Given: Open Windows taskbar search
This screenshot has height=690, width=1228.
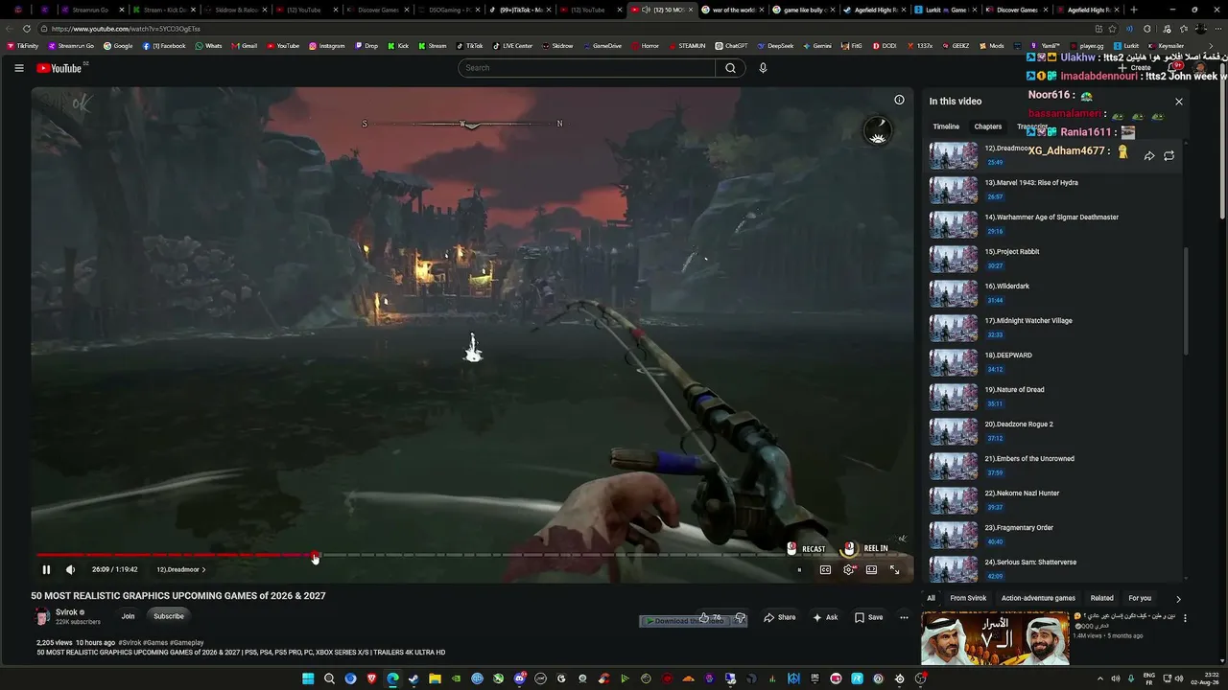Looking at the screenshot, I should tap(329, 678).
